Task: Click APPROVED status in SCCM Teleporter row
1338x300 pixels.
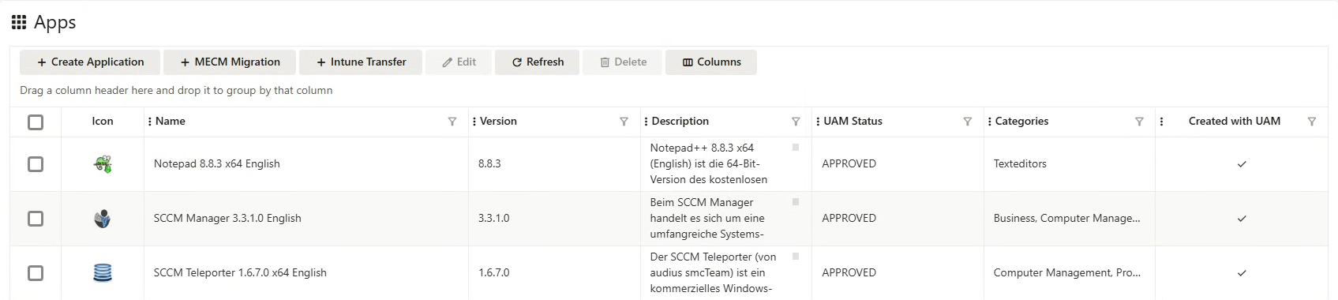Action: click(x=849, y=273)
